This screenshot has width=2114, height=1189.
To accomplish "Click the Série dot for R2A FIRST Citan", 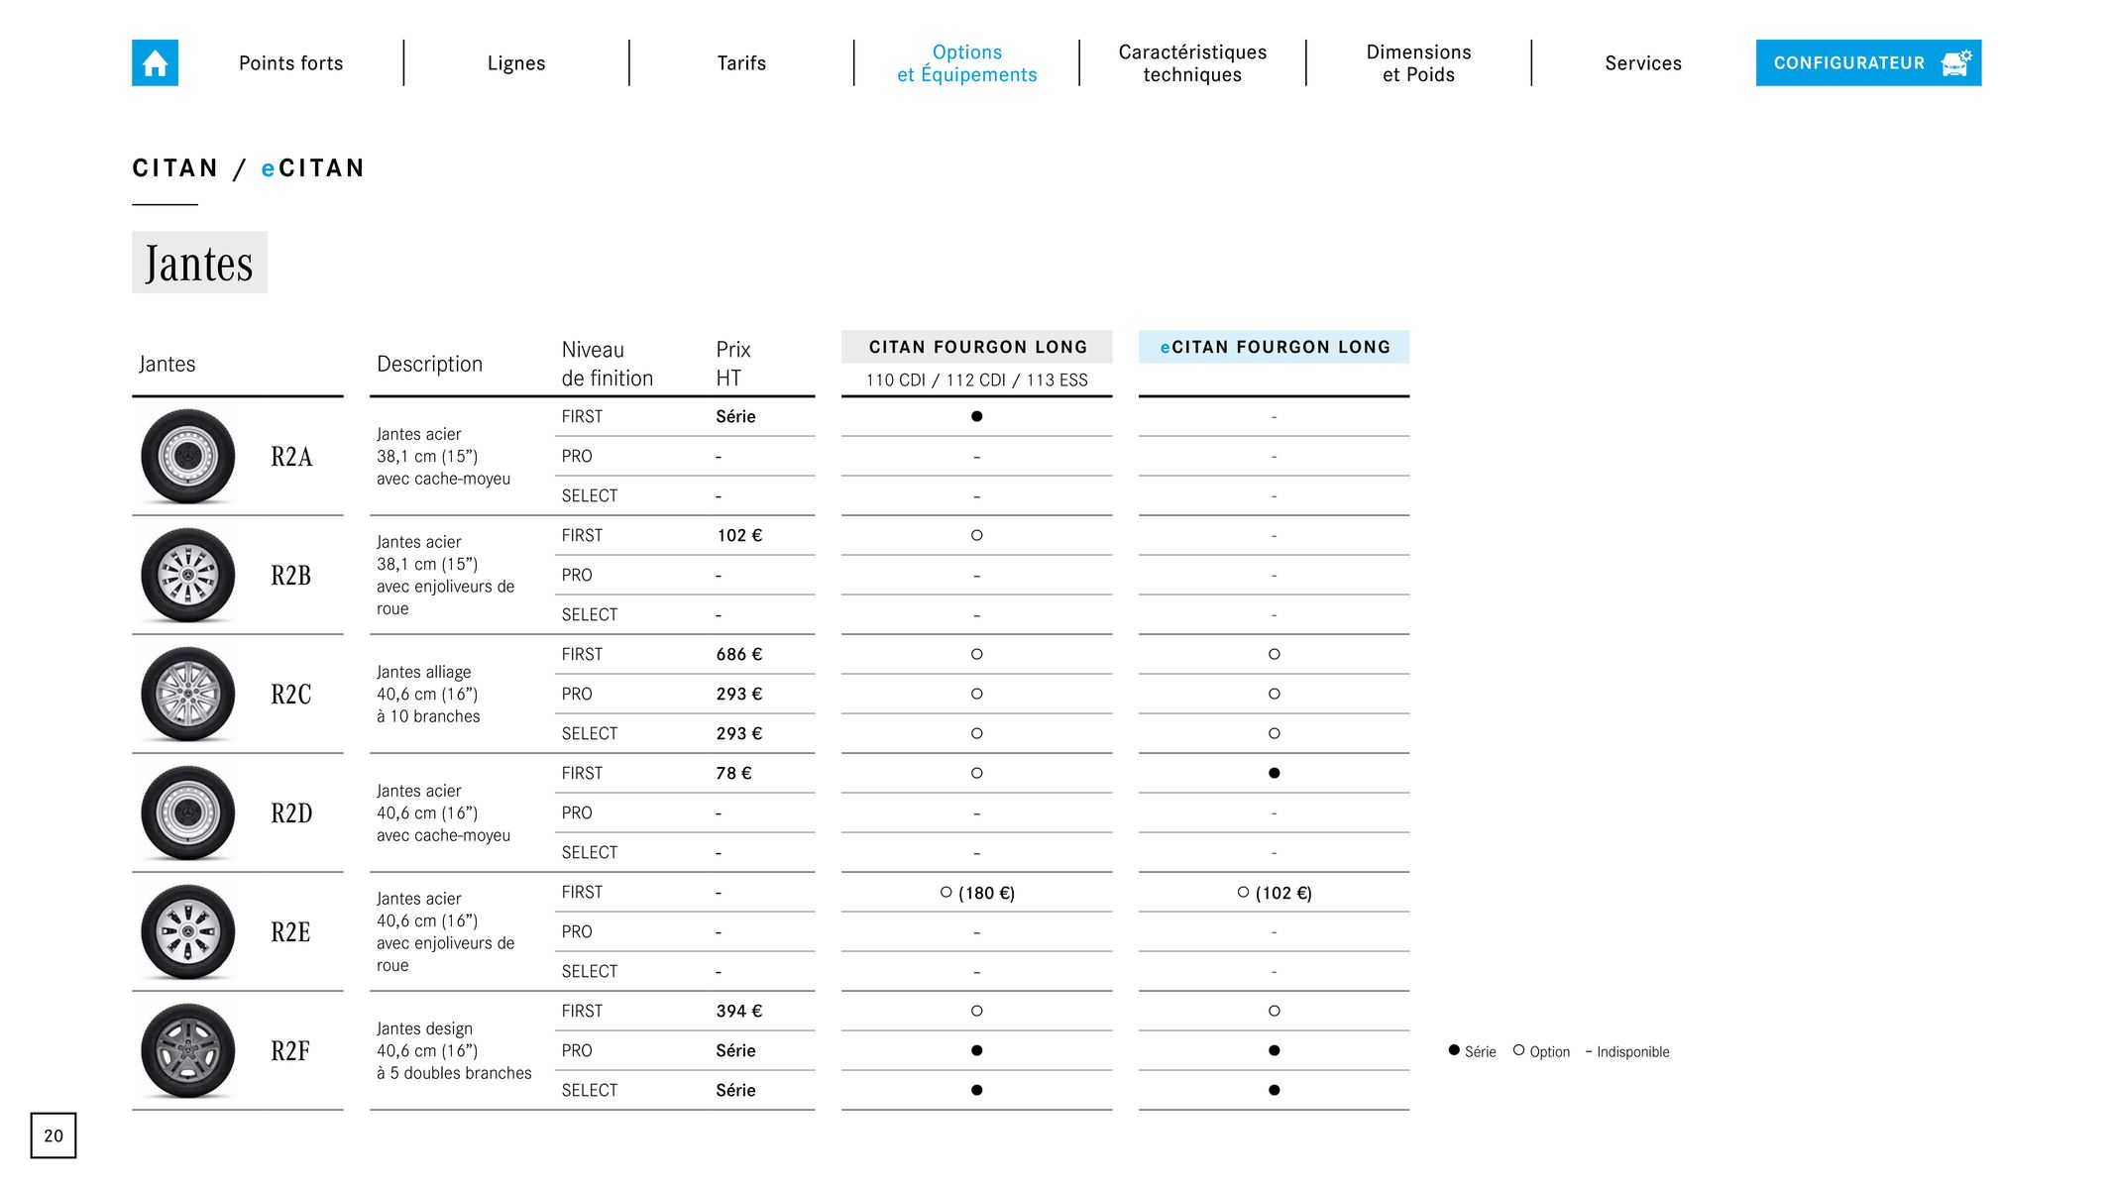I will coord(977,417).
